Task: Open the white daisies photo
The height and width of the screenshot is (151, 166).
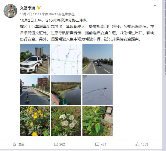Action: 66,121
